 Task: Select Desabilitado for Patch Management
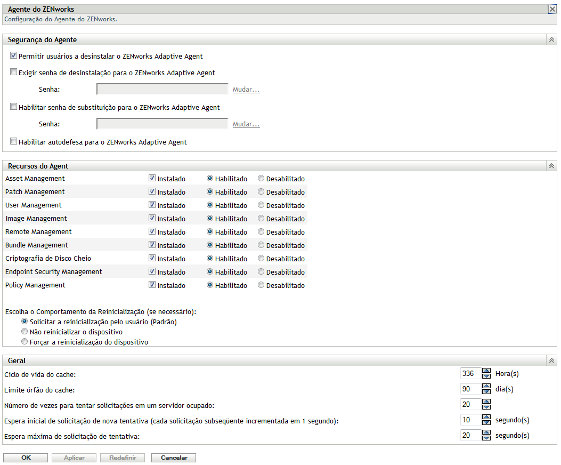click(x=261, y=191)
